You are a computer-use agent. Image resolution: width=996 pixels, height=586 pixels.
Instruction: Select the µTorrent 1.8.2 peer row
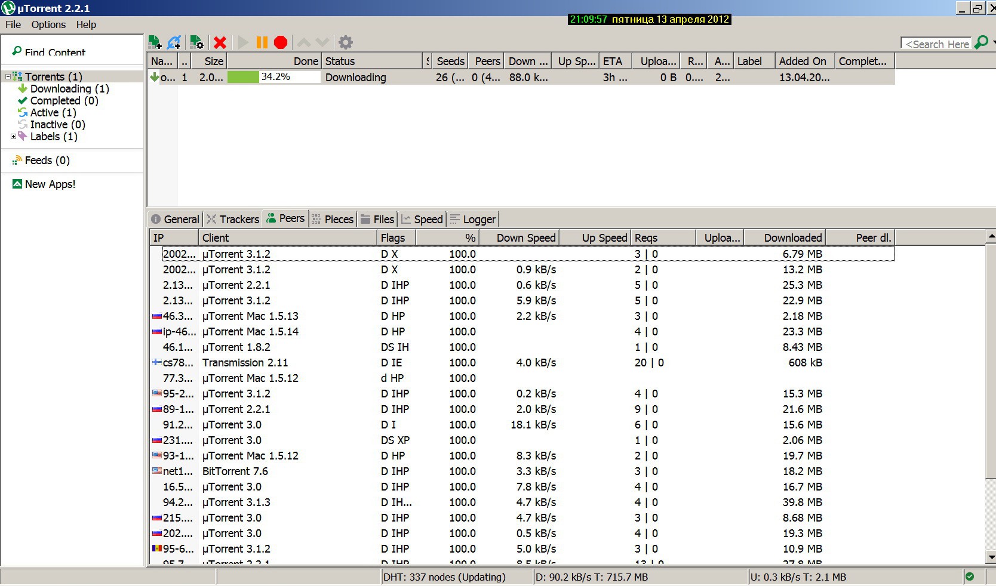click(x=522, y=347)
